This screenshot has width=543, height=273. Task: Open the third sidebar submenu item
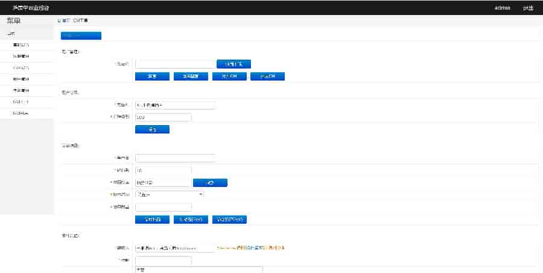point(21,67)
